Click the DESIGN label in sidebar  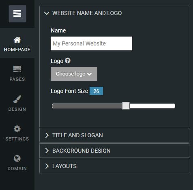pyautogui.click(x=17, y=109)
